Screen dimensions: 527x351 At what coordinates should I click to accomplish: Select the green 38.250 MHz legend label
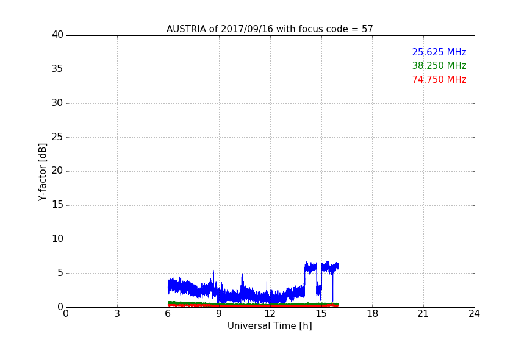(439, 65)
